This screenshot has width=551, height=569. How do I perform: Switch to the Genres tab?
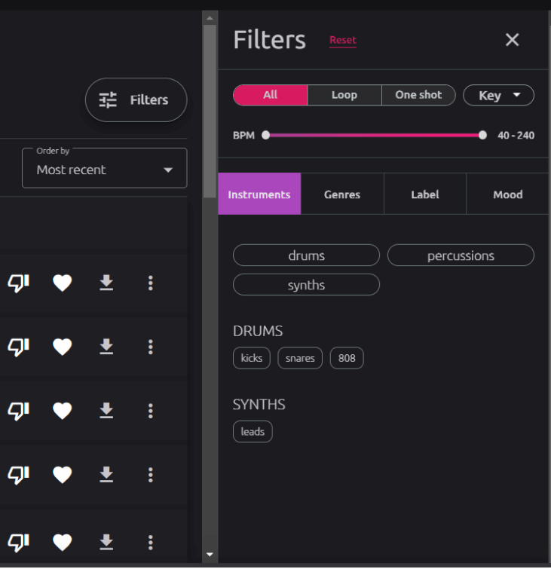coord(342,194)
